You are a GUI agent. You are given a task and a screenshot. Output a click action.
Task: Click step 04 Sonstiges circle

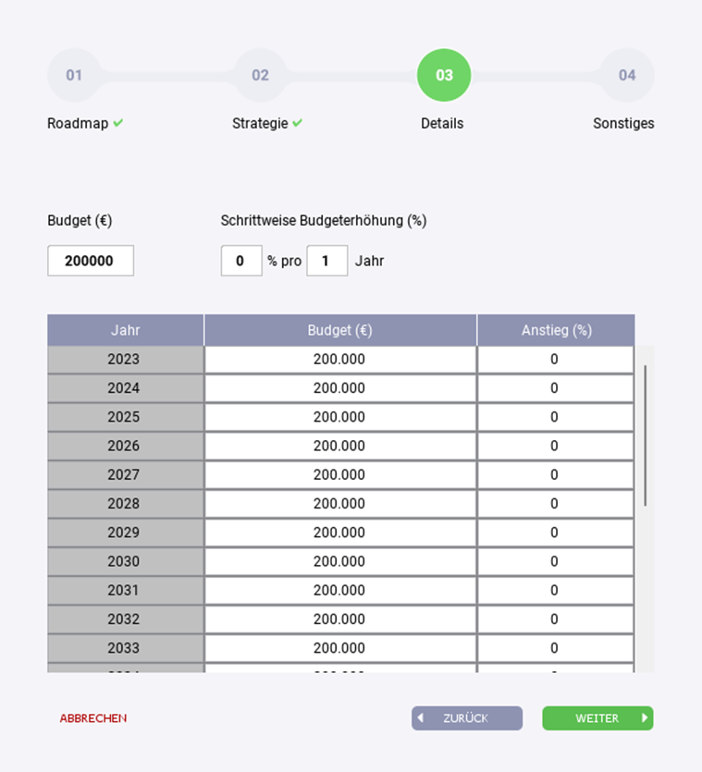coord(627,75)
